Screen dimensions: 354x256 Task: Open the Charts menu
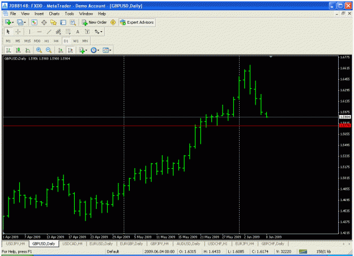(54, 14)
